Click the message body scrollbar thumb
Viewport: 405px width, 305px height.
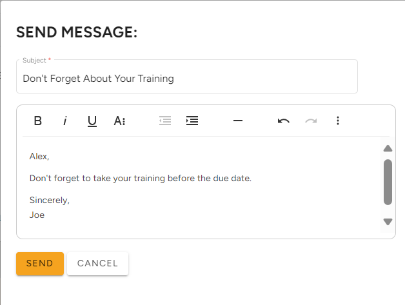pyautogui.click(x=388, y=182)
